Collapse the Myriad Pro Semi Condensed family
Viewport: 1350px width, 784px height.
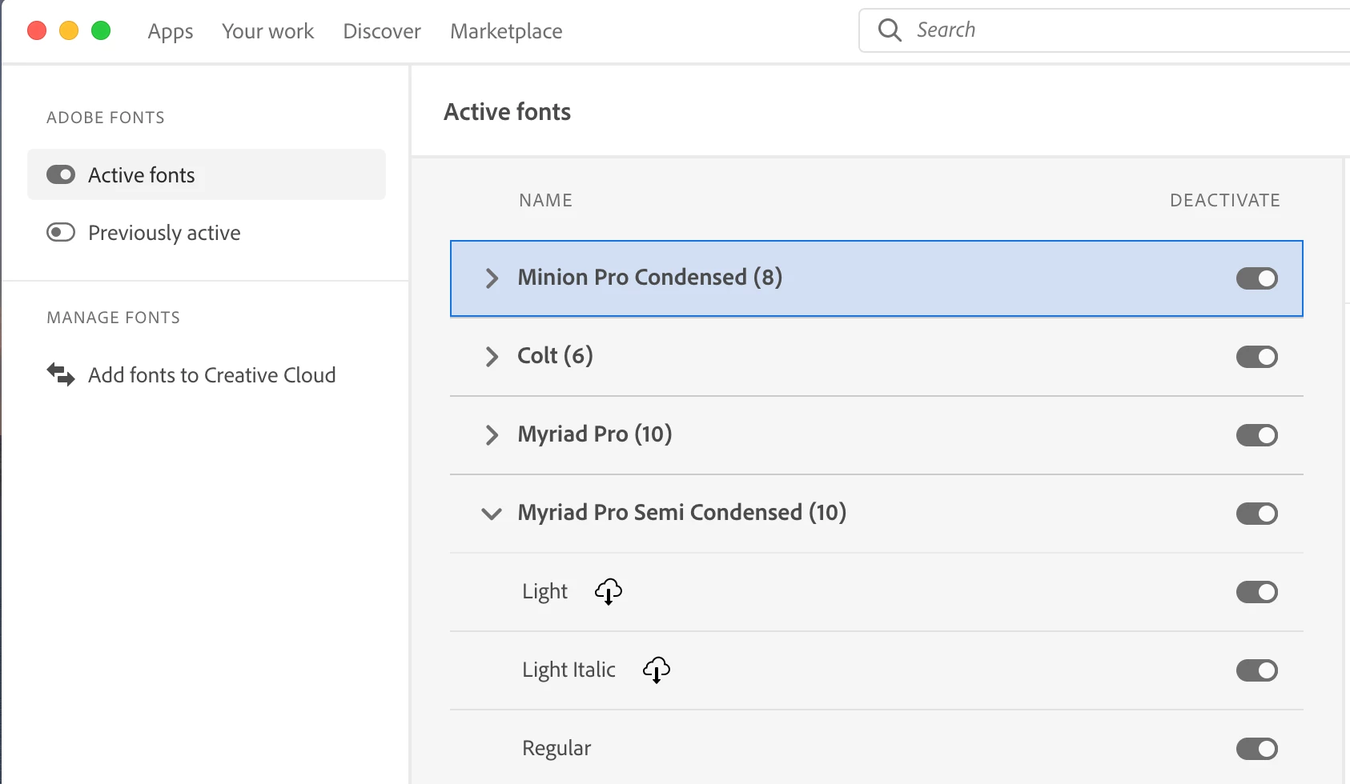(x=492, y=514)
